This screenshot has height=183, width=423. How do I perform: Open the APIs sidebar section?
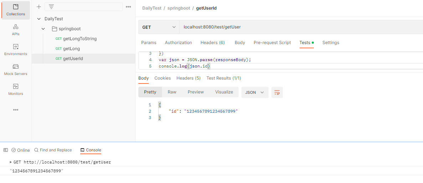tap(16, 30)
